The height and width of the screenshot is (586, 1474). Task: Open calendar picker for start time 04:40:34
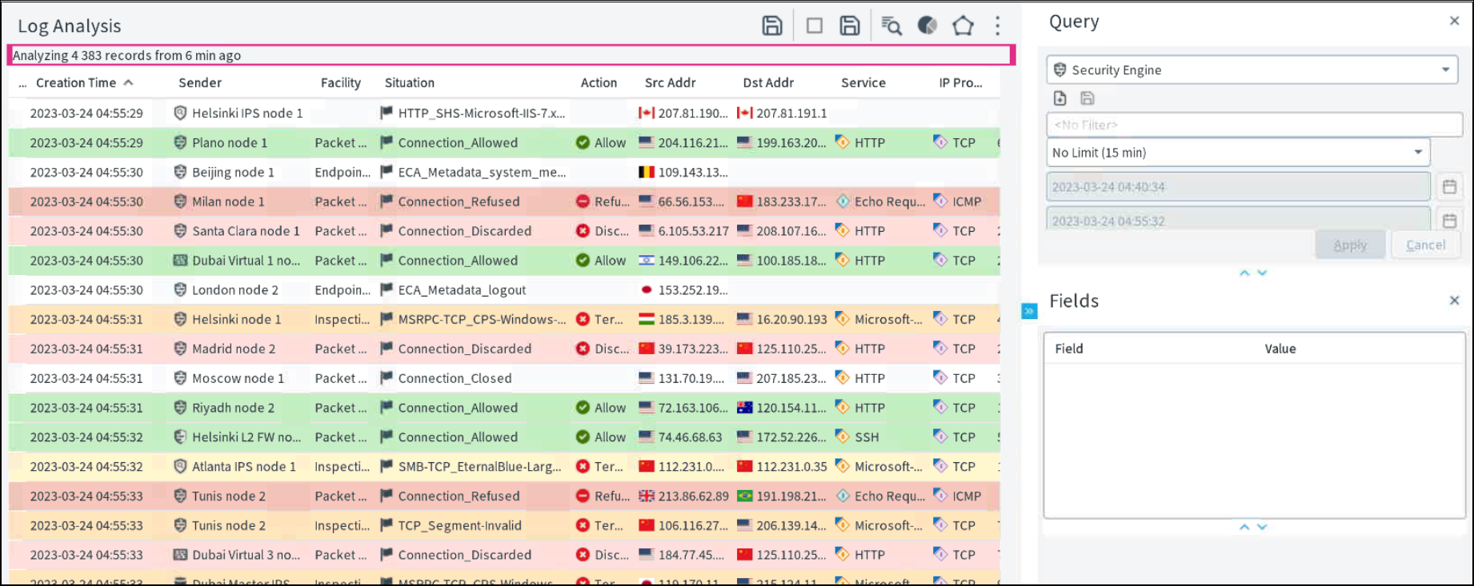click(1449, 187)
